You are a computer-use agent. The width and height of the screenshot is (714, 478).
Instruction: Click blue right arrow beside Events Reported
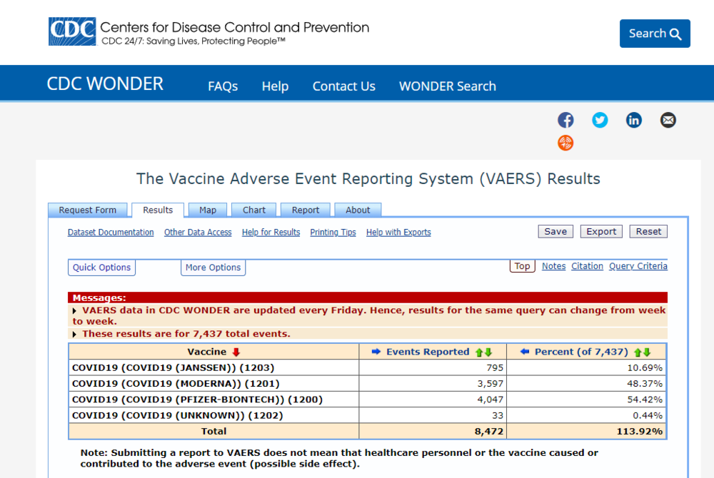point(376,352)
